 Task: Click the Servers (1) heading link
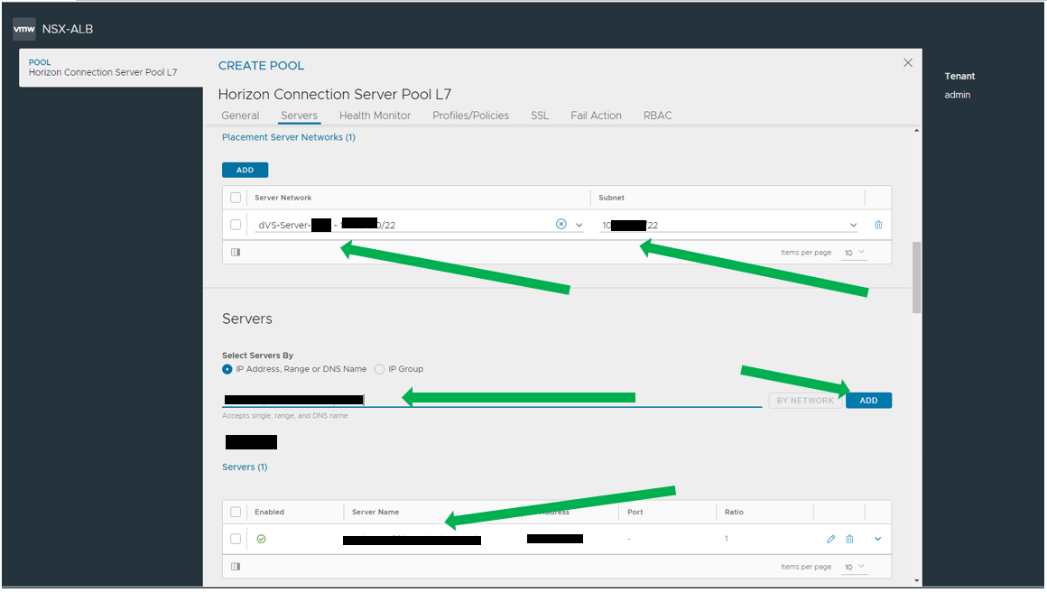(245, 467)
